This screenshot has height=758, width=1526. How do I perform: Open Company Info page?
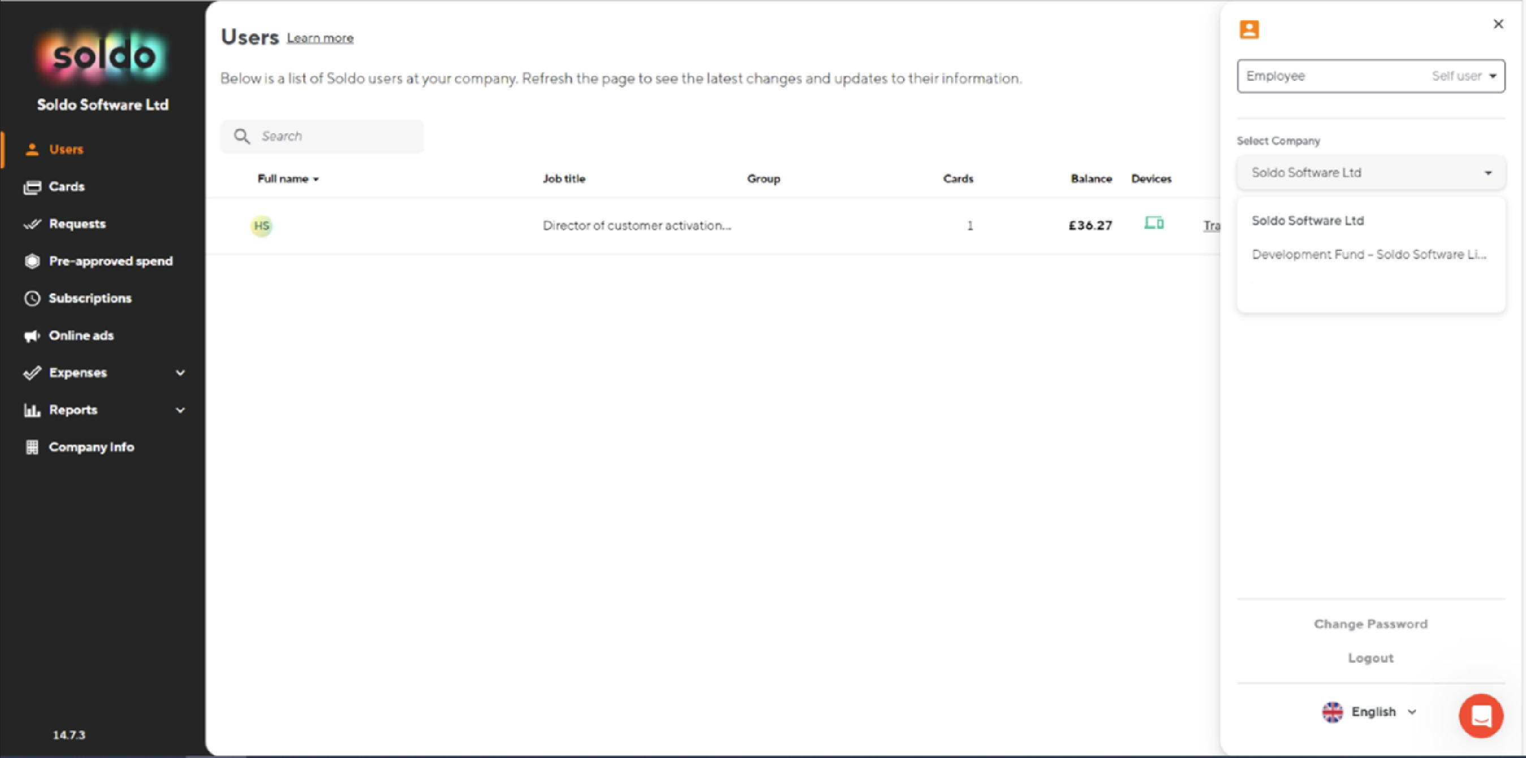click(91, 447)
